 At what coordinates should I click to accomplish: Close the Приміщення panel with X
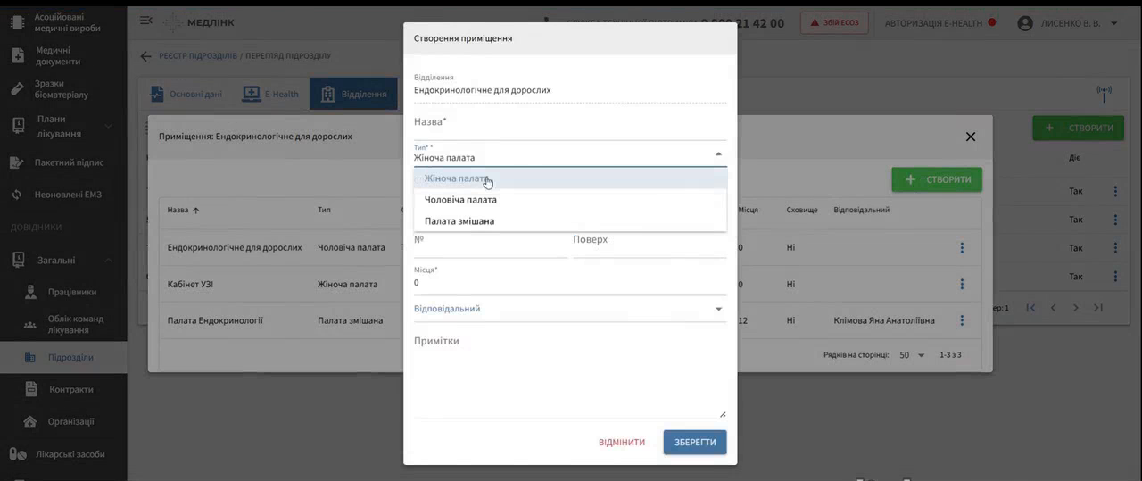(x=971, y=137)
